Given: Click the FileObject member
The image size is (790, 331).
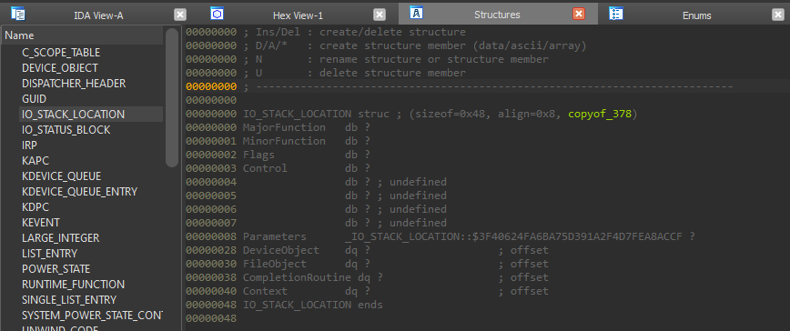Looking at the screenshot, I should 275,264.
